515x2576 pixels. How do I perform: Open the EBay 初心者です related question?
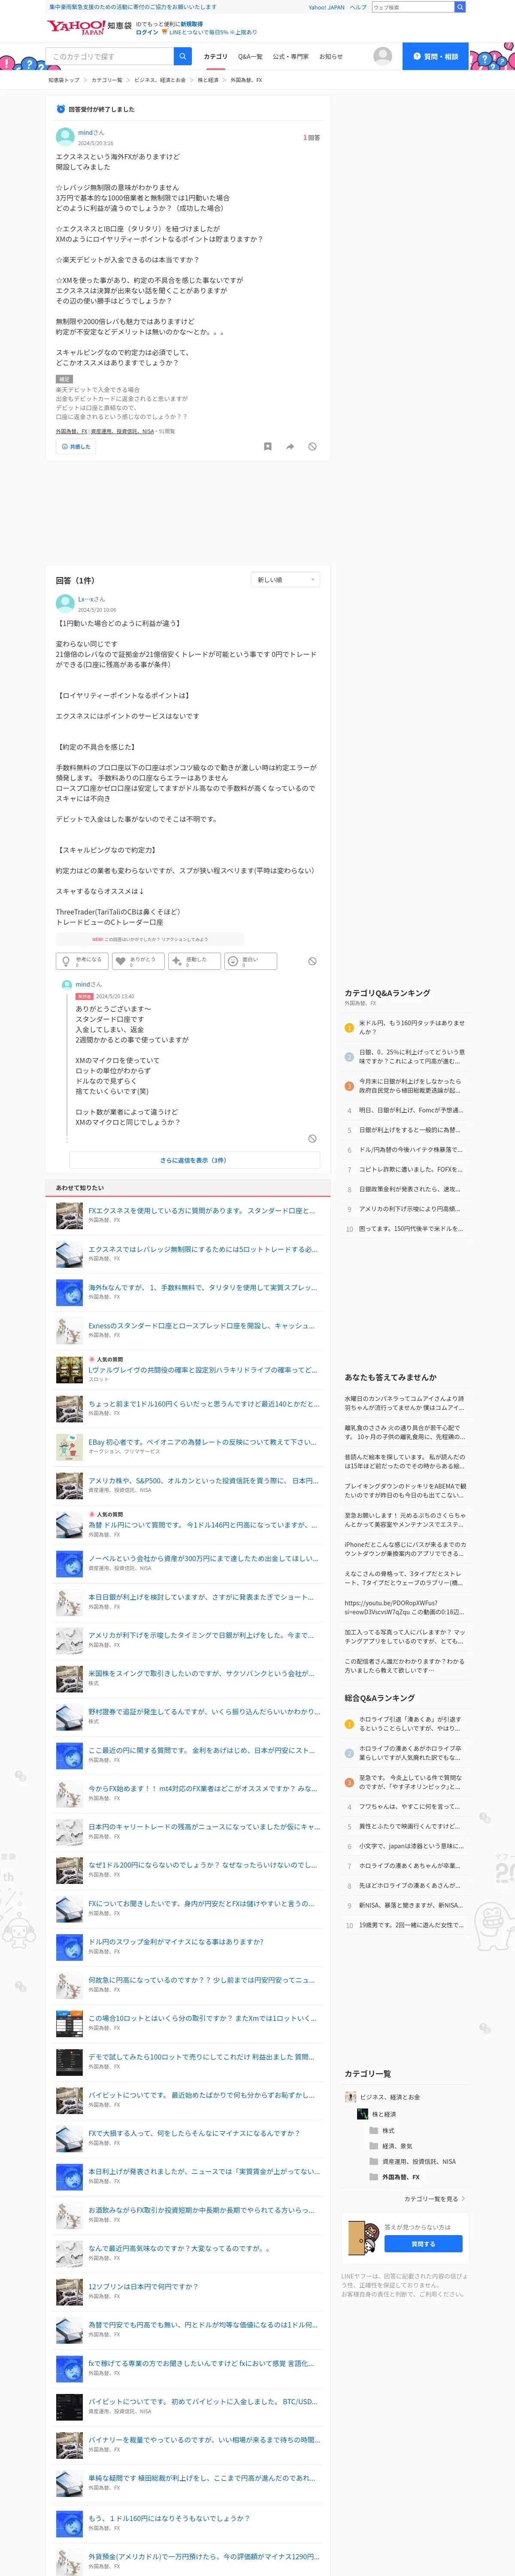coord(202,1442)
